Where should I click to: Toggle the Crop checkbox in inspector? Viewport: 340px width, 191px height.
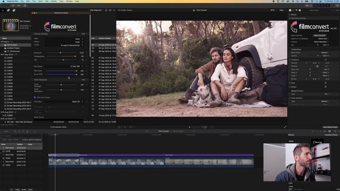tap(290, 83)
